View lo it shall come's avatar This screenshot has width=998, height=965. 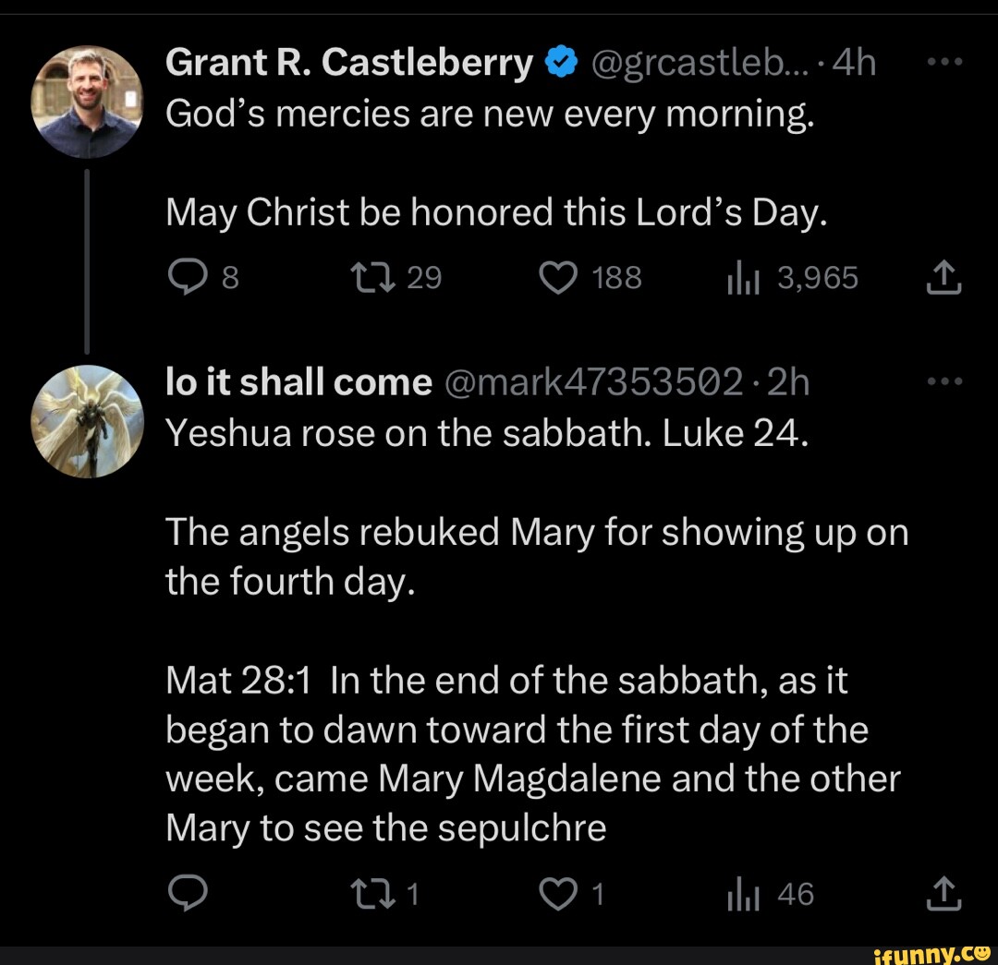pyautogui.click(x=87, y=420)
